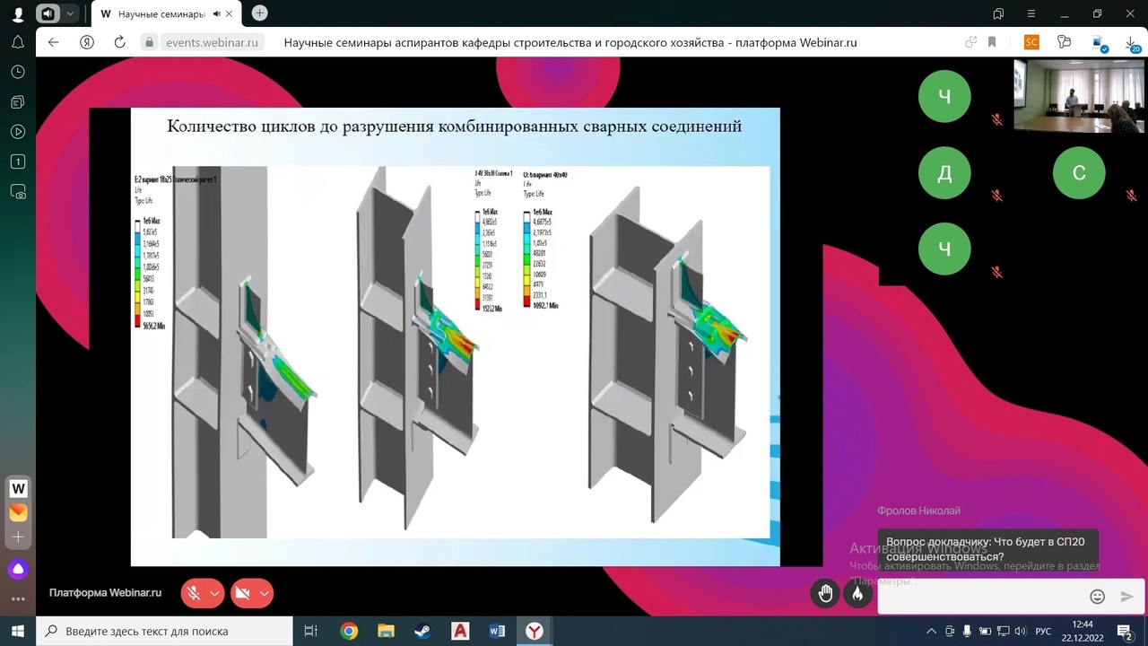Select the lower 'Ч' participant avatar
This screenshot has height=646, width=1148.
(x=944, y=249)
